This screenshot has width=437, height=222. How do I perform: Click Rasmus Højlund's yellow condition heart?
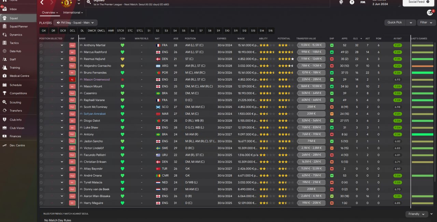point(123,59)
